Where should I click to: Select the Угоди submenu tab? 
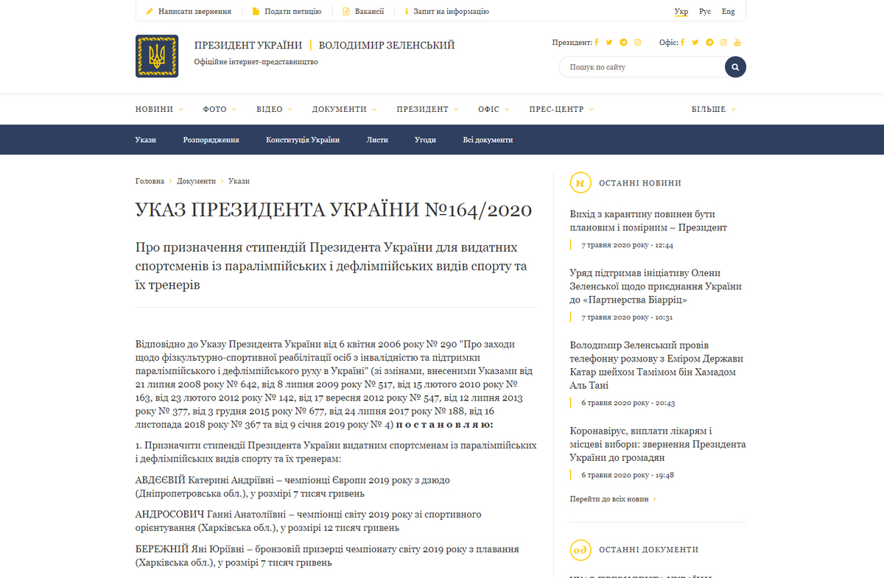click(x=425, y=140)
